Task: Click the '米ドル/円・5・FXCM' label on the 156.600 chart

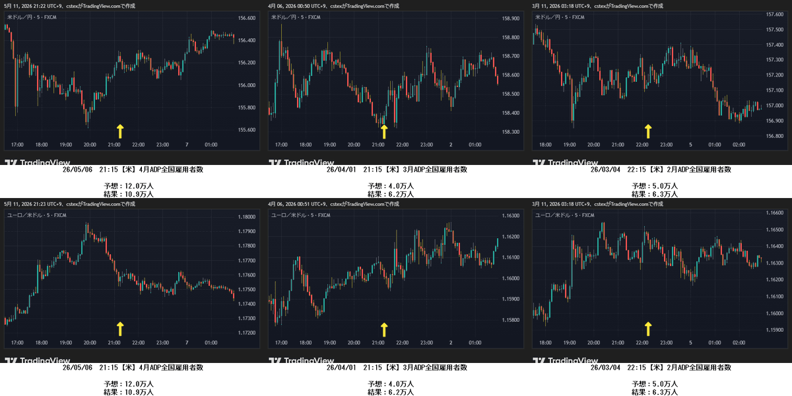Action: coord(32,17)
